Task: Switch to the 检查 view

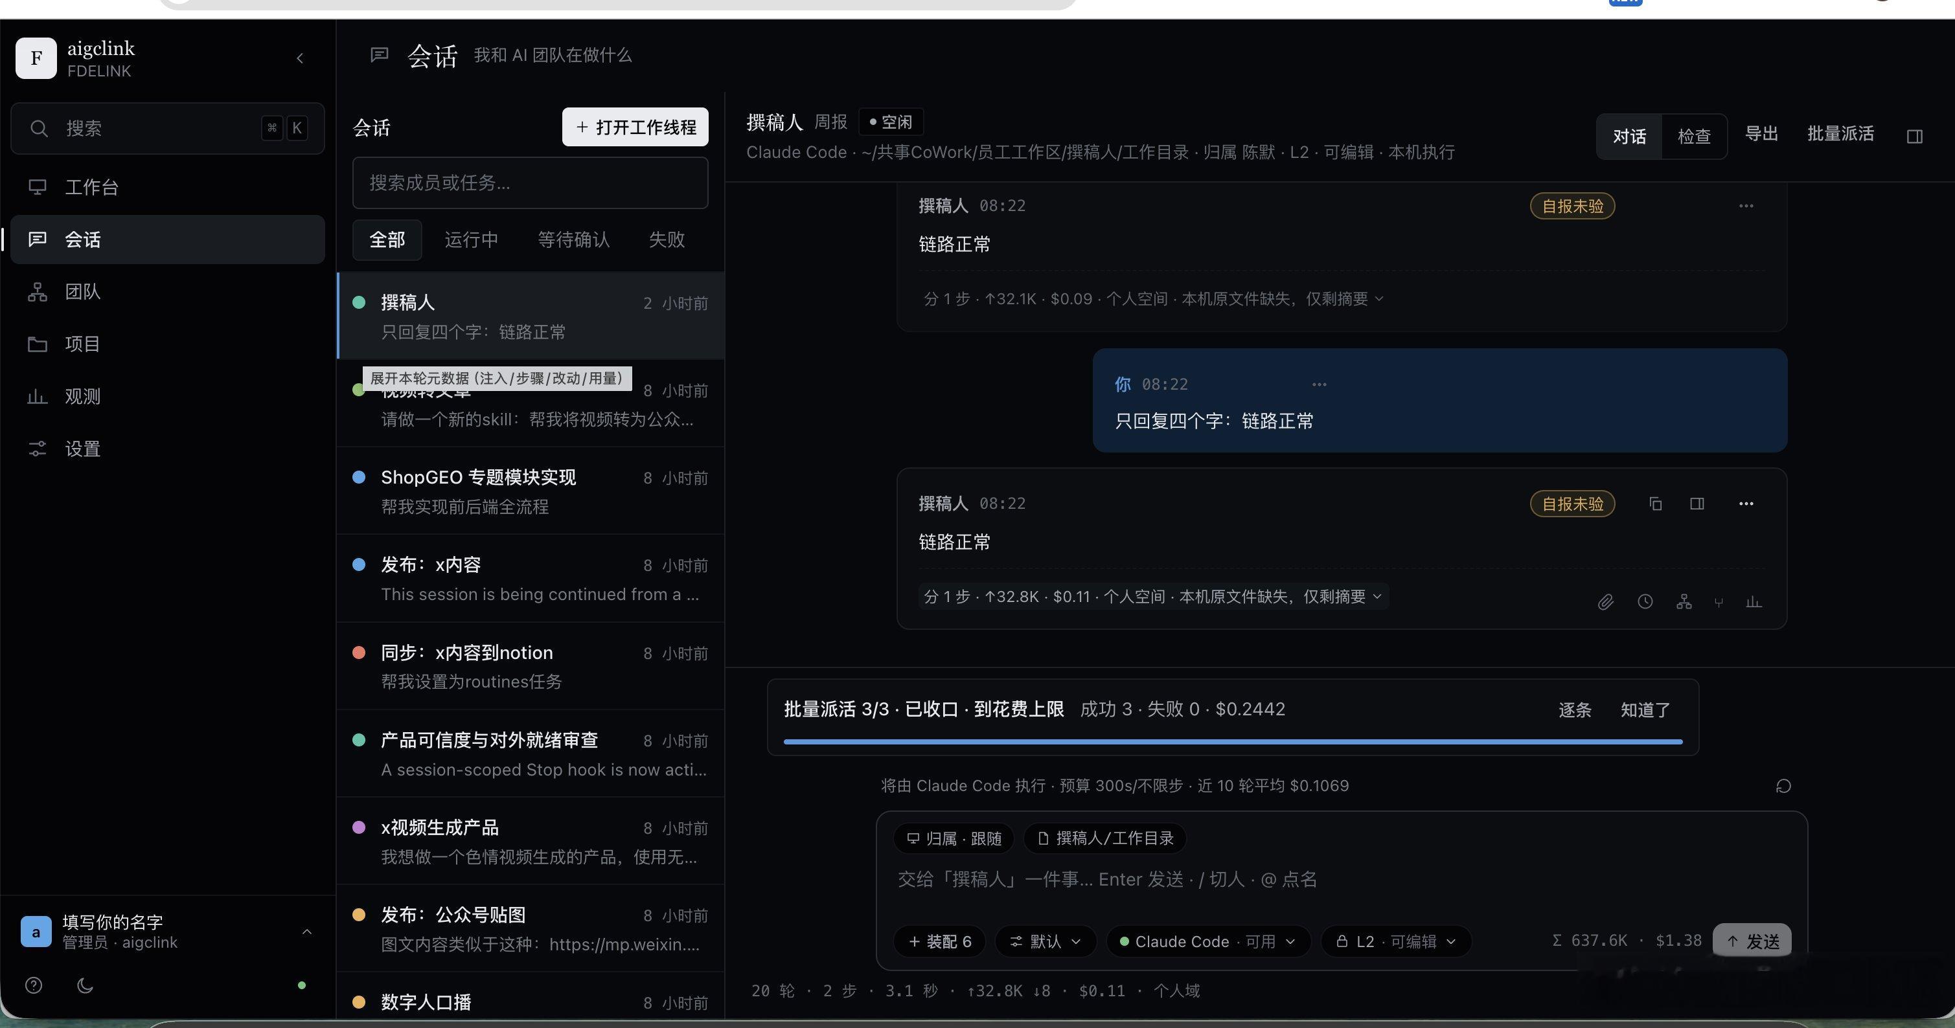Action: pos(1694,137)
